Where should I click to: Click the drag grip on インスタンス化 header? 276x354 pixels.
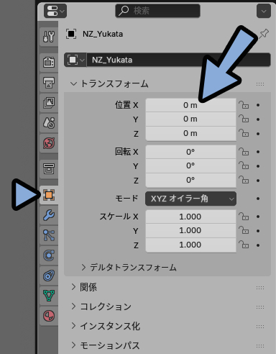(260, 327)
